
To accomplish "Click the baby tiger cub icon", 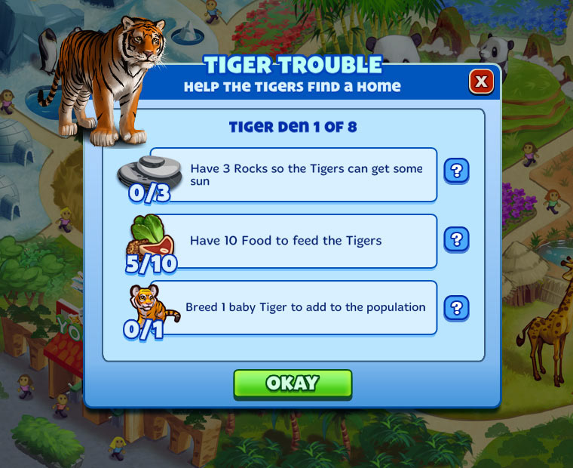I will pyautogui.click(x=154, y=303).
